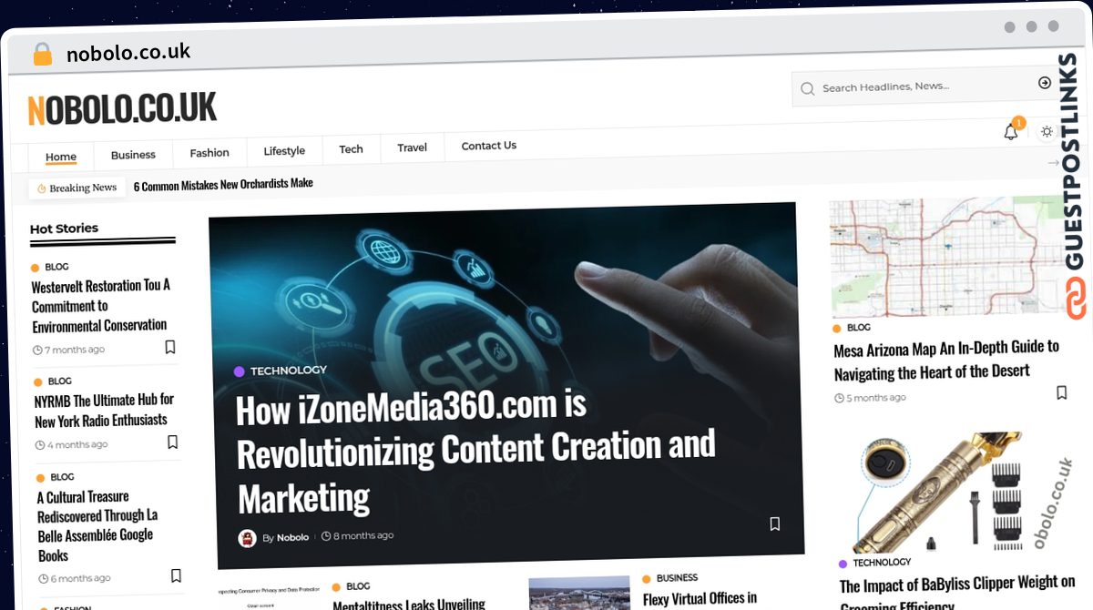Open A Cultural Treasure Rediscovered headline

tap(97, 525)
